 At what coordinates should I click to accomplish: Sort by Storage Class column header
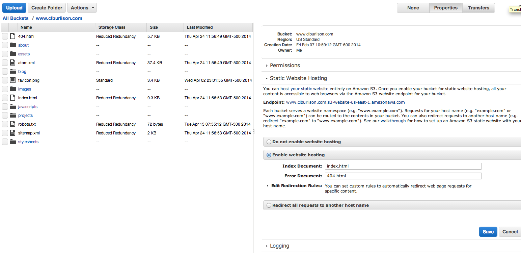pos(121,27)
